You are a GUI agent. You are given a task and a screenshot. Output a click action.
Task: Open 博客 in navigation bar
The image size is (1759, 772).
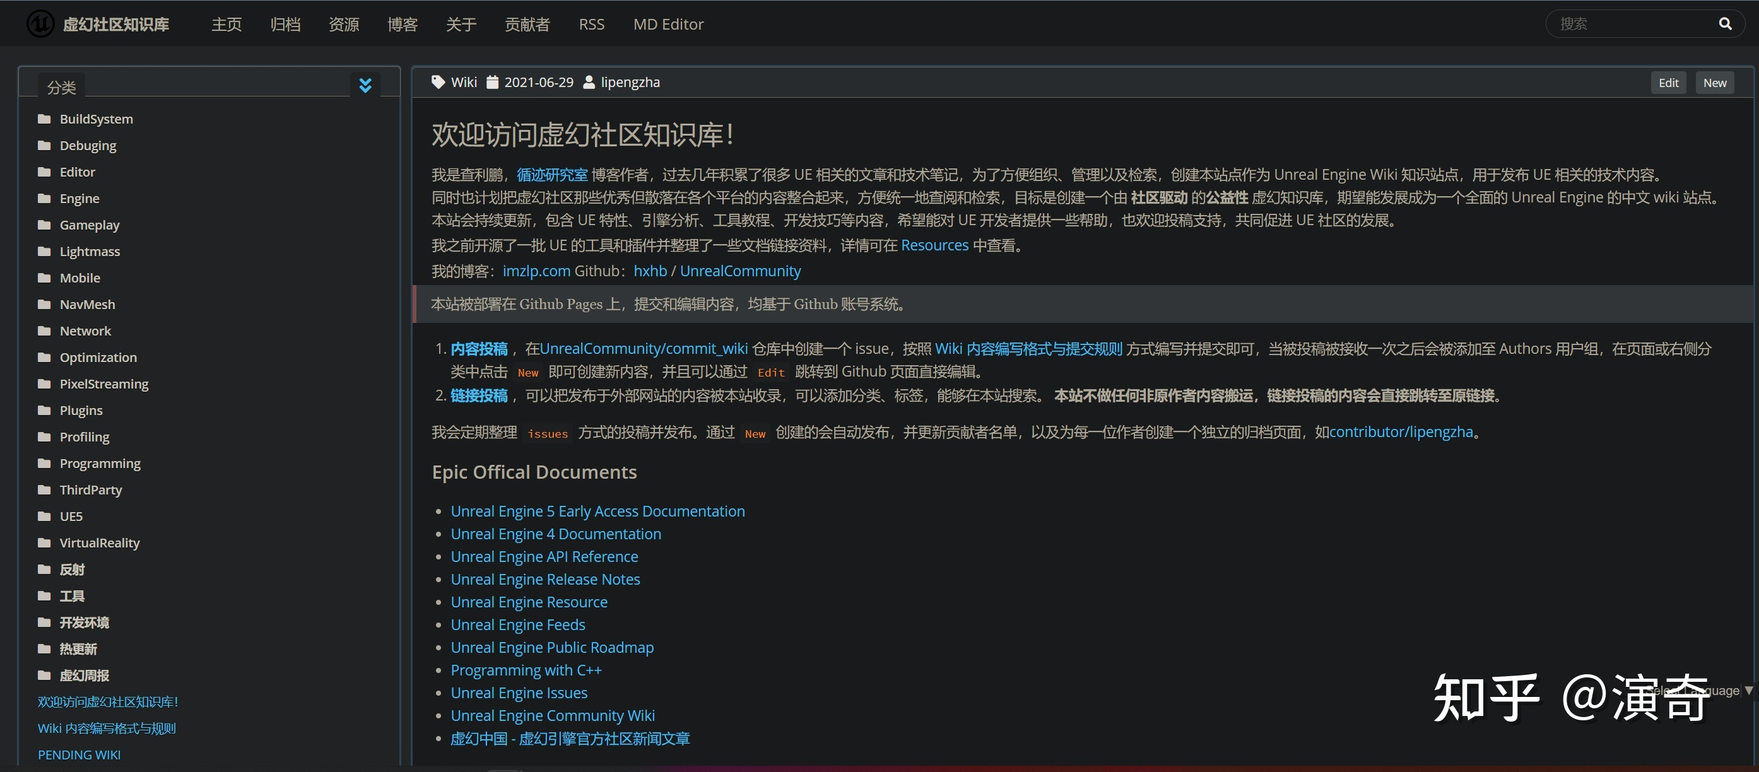pos(403,24)
